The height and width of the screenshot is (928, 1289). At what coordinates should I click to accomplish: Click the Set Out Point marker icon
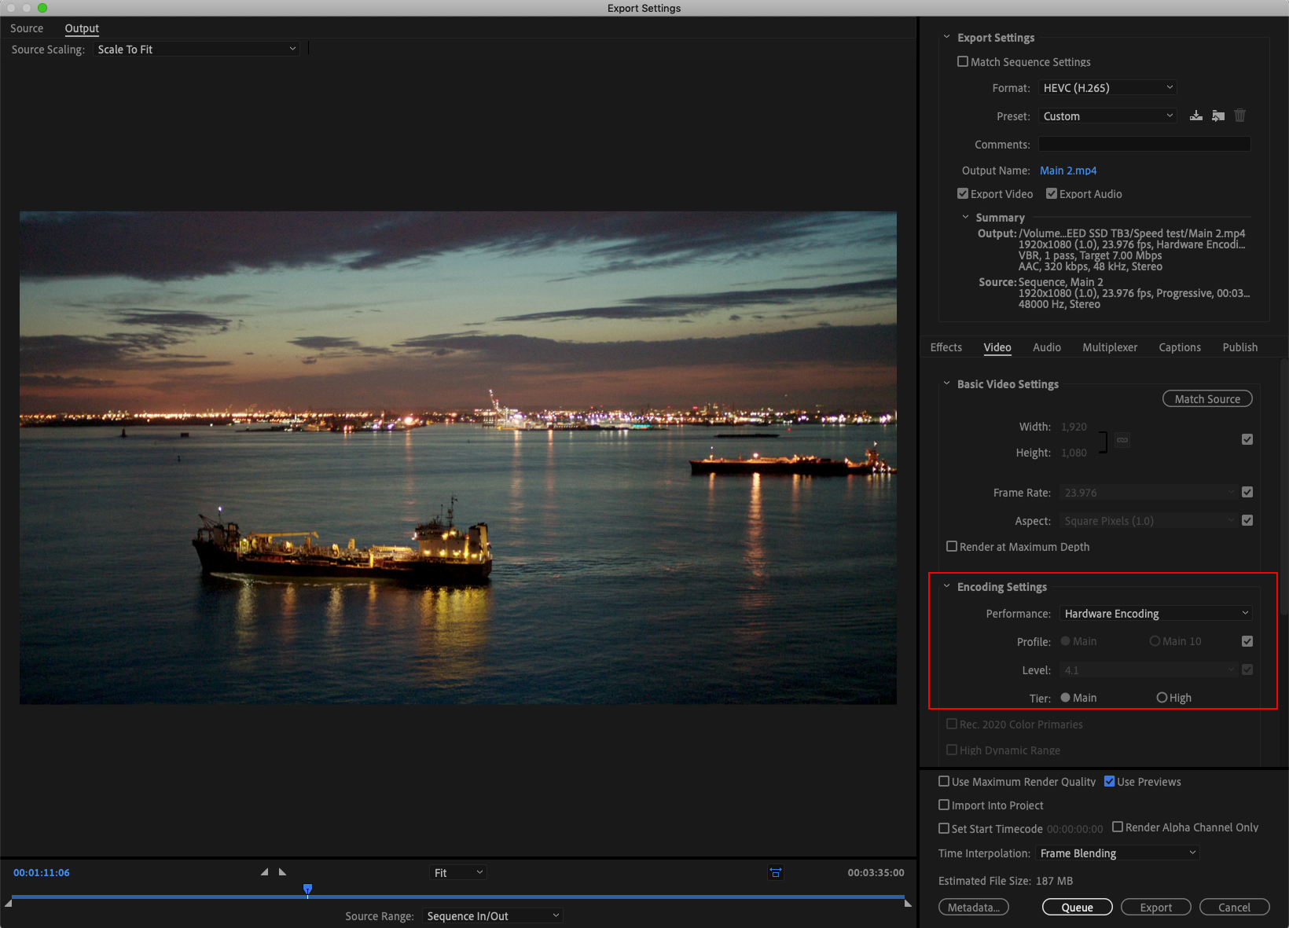(283, 872)
